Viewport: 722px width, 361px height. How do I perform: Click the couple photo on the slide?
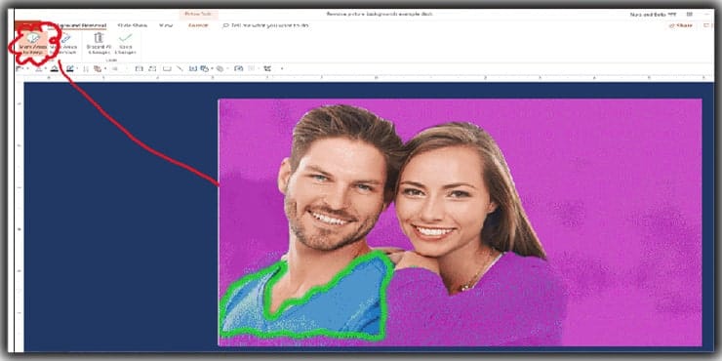pyautogui.click(x=460, y=222)
